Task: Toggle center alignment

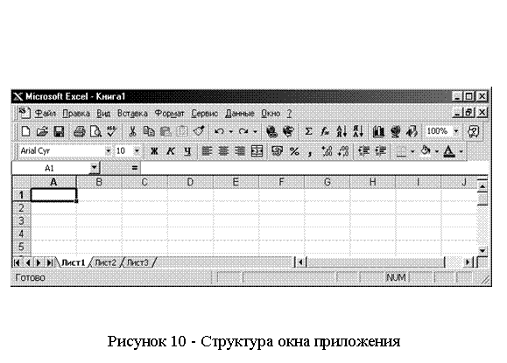Action: tap(223, 150)
